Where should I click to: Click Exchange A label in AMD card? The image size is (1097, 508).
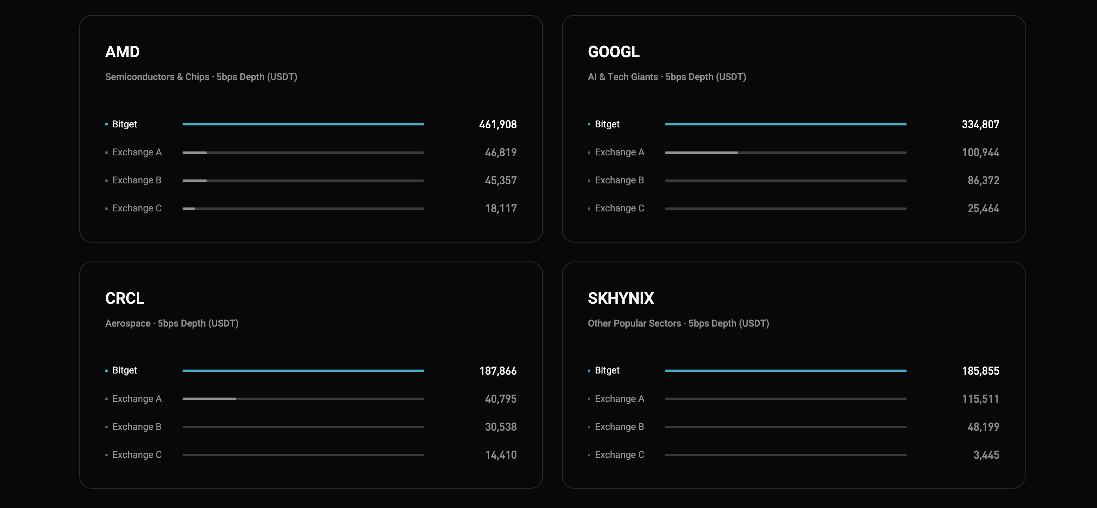tap(137, 152)
